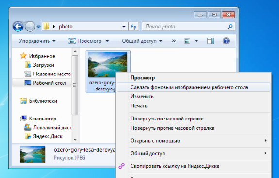Refresh the photo folder
The height and width of the screenshot is (178, 279).
pyautogui.click(x=133, y=27)
